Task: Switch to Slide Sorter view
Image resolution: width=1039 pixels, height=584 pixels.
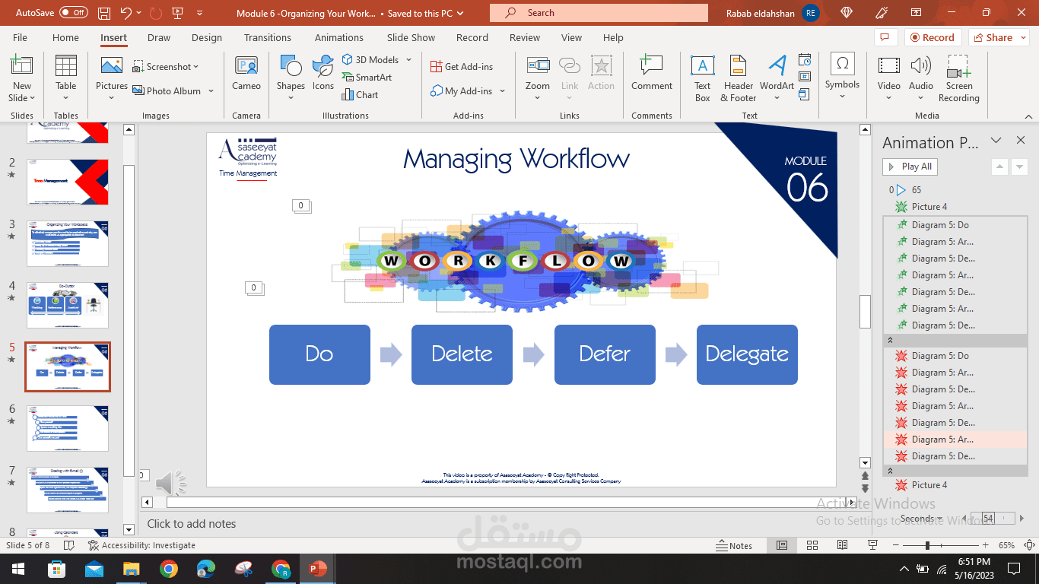Action: (812, 545)
